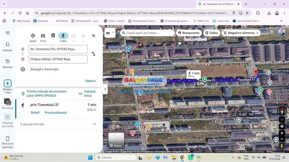
Task: Open the browser extensions puzzle icon
Action: pos(258,13)
